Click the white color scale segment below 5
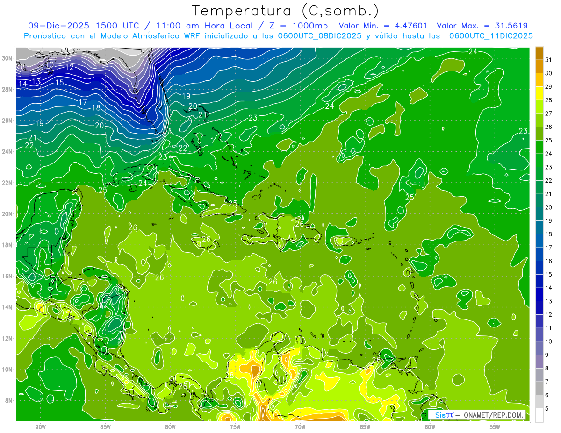This screenshot has height=433, width=561. click(x=539, y=415)
